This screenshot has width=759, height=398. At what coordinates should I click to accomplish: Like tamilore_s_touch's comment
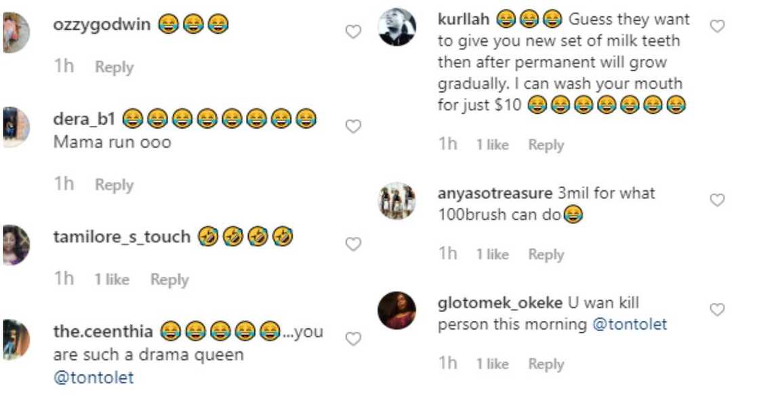(x=353, y=244)
